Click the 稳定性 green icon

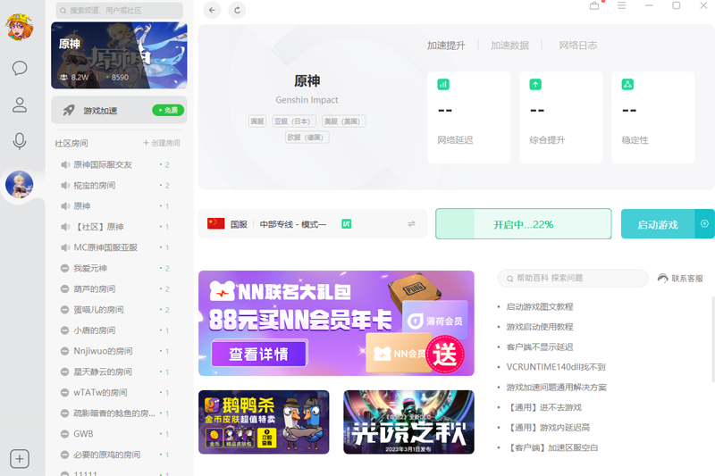[x=627, y=84]
